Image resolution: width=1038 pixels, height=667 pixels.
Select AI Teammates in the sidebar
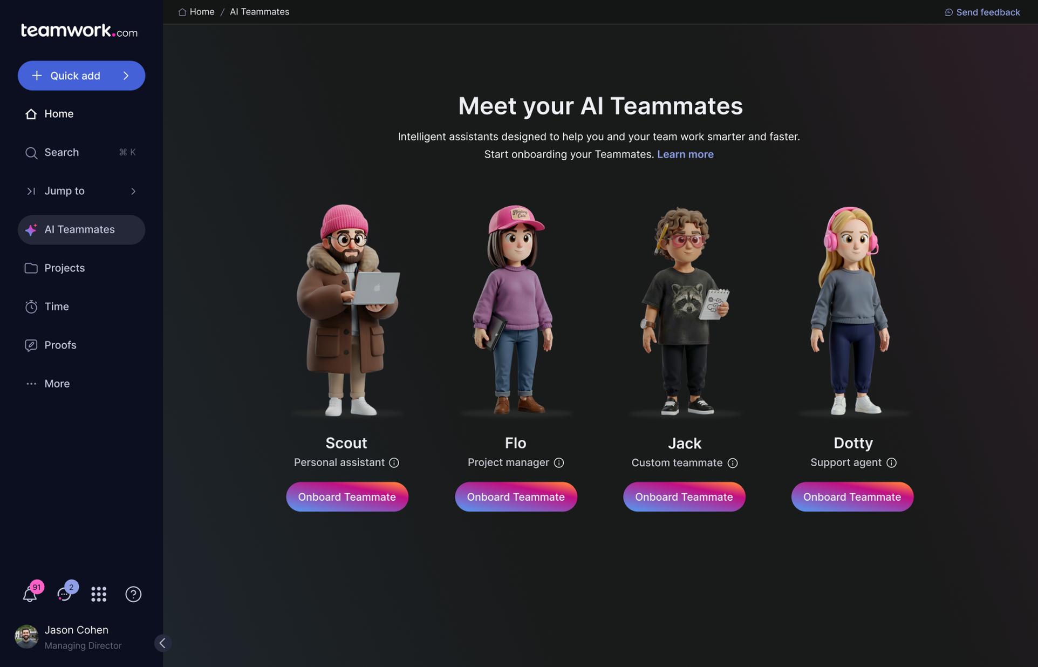[x=81, y=230]
